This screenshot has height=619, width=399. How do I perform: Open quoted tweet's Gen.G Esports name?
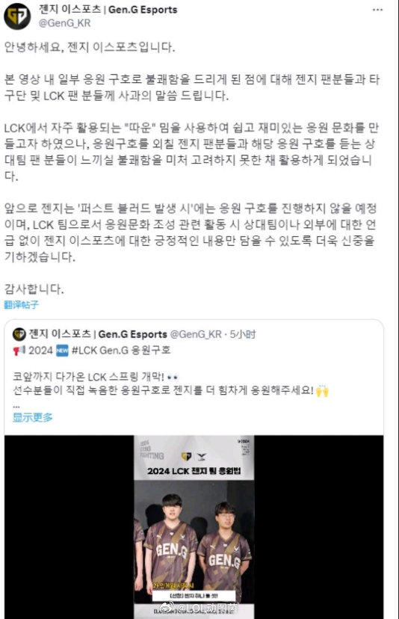99,334
